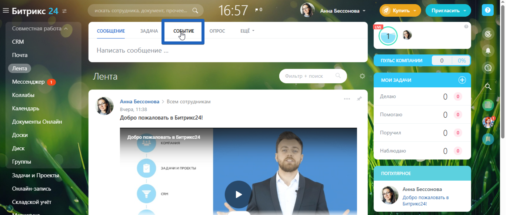Open the Наблюдаю tasks row
The height and width of the screenshot is (215, 506).
pyautogui.click(x=422, y=151)
